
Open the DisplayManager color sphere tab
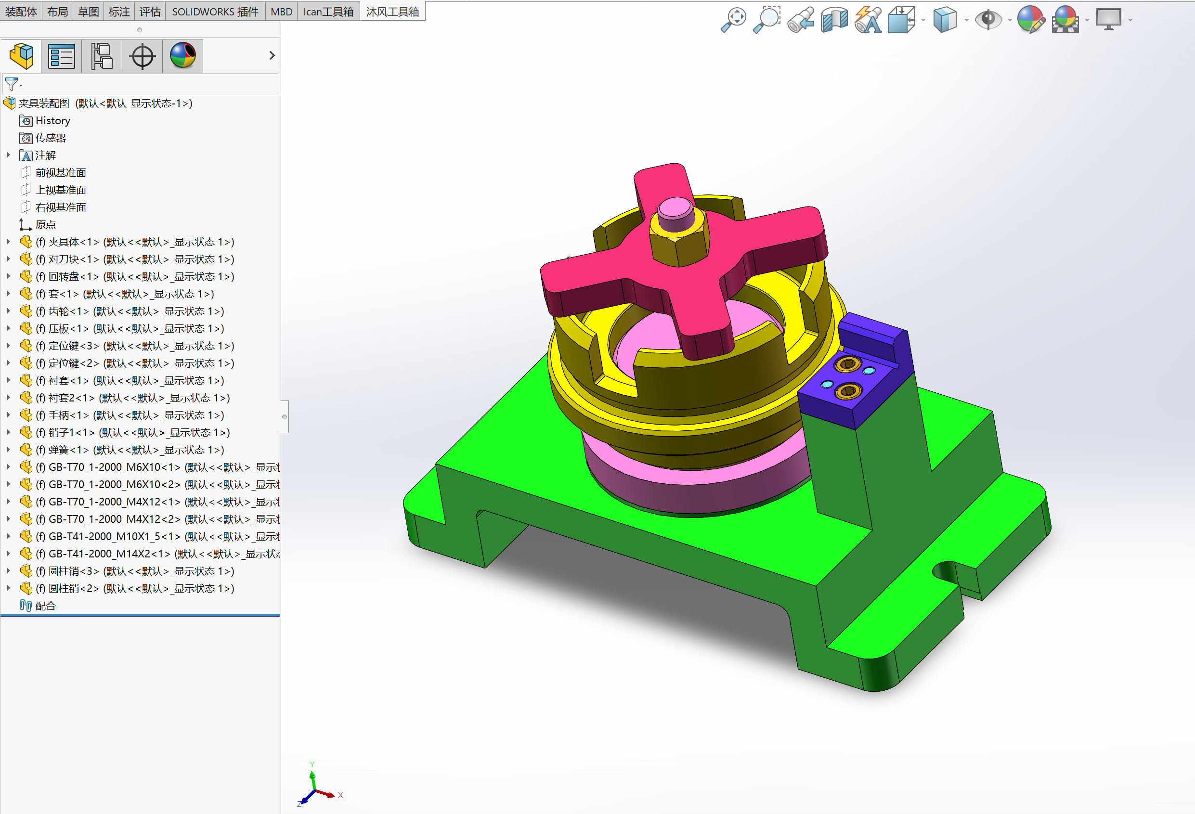[183, 56]
